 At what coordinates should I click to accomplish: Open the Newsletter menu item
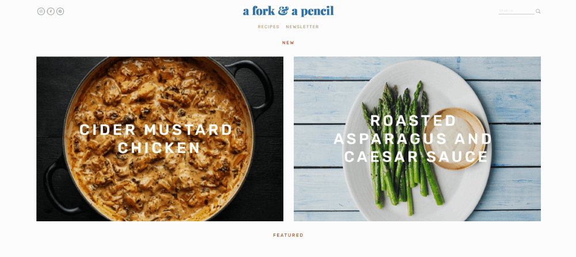click(x=302, y=27)
